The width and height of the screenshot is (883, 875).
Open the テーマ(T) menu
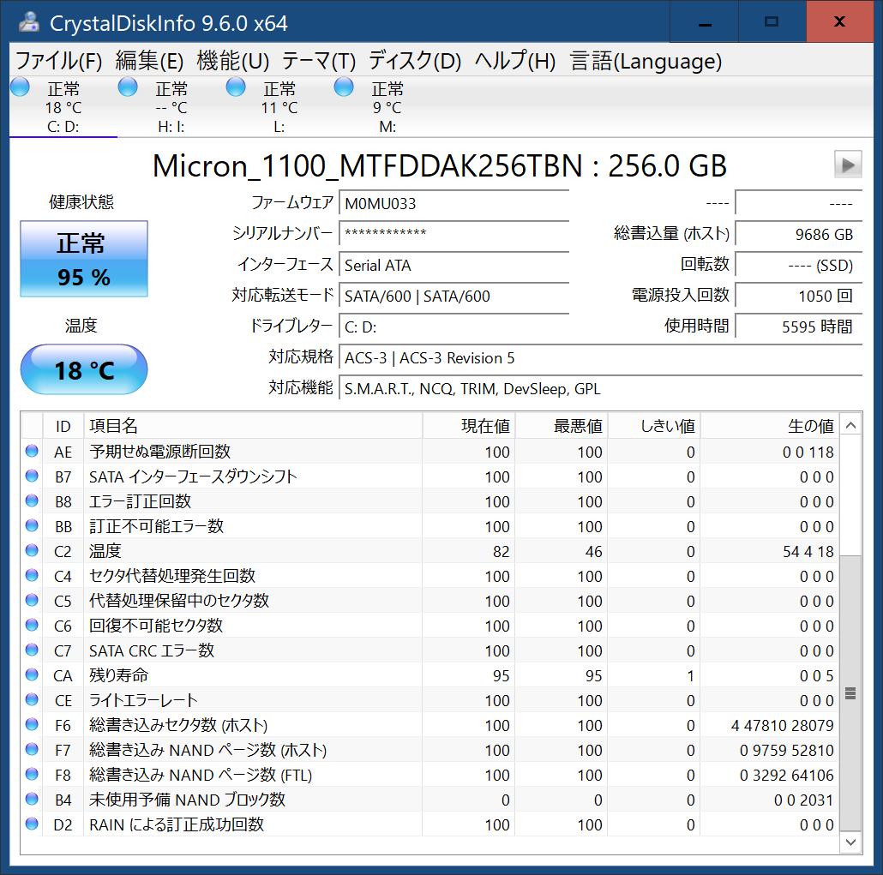tap(319, 61)
